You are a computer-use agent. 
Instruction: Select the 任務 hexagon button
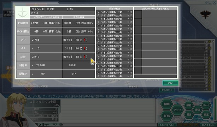click(166, 116)
